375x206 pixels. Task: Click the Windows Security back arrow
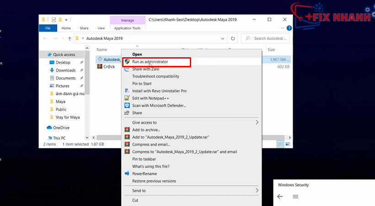tap(280, 196)
